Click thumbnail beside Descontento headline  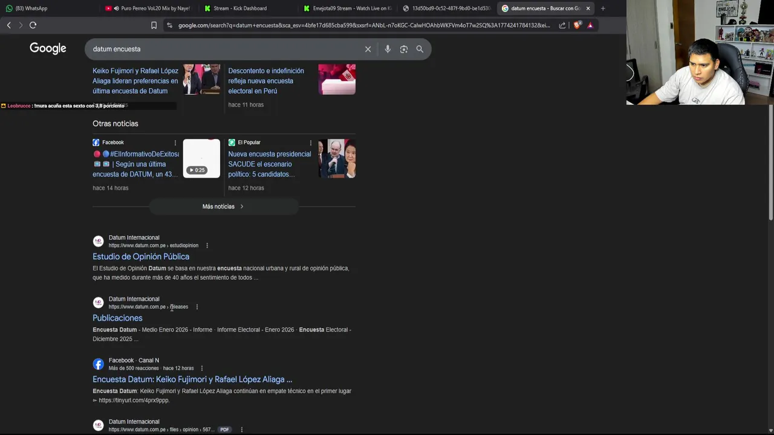click(x=337, y=79)
